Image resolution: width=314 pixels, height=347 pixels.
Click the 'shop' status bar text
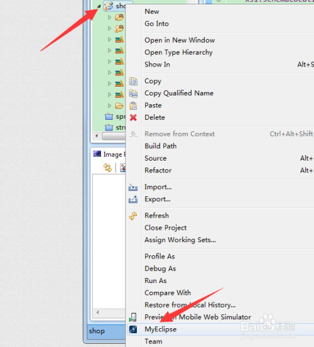[97, 331]
